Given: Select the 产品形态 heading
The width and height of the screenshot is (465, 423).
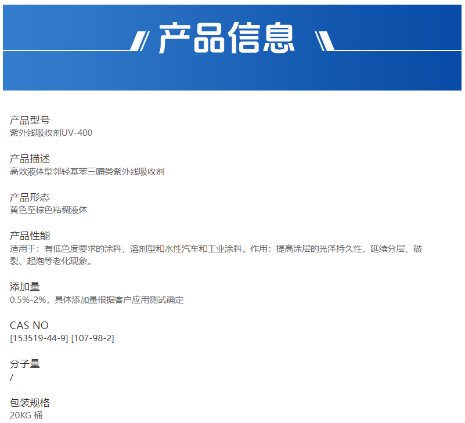Looking at the screenshot, I should [30, 197].
